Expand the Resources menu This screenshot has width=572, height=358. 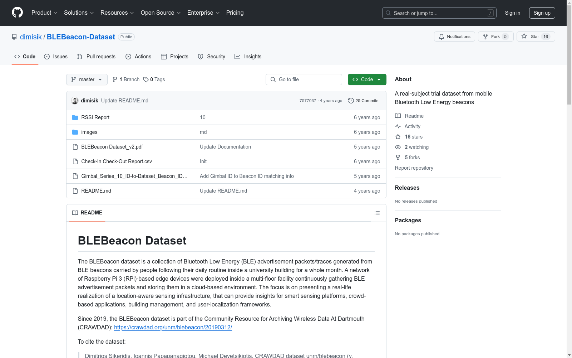click(x=117, y=13)
